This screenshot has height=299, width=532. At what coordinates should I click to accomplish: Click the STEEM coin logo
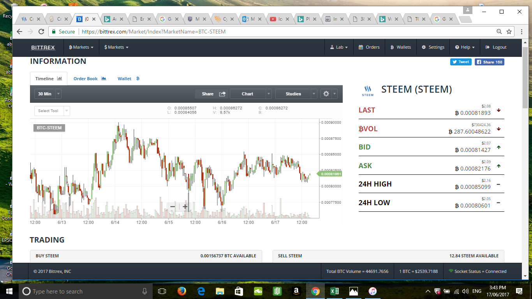(367, 91)
